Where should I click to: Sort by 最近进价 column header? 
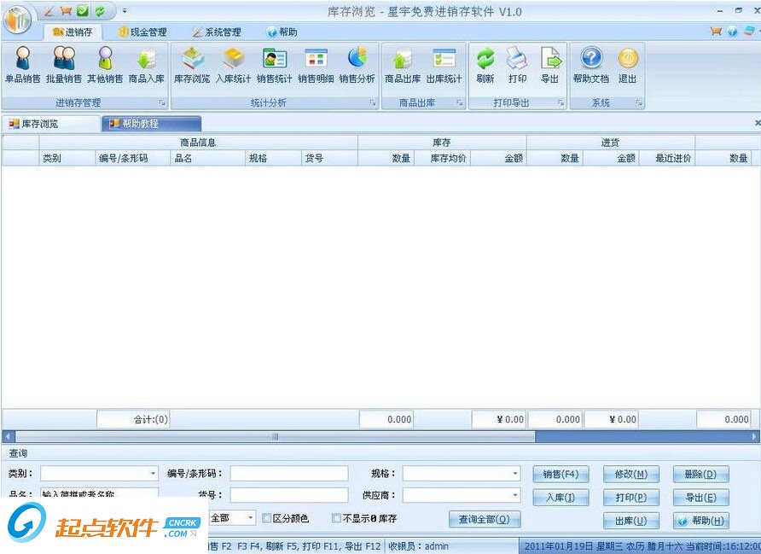point(667,158)
